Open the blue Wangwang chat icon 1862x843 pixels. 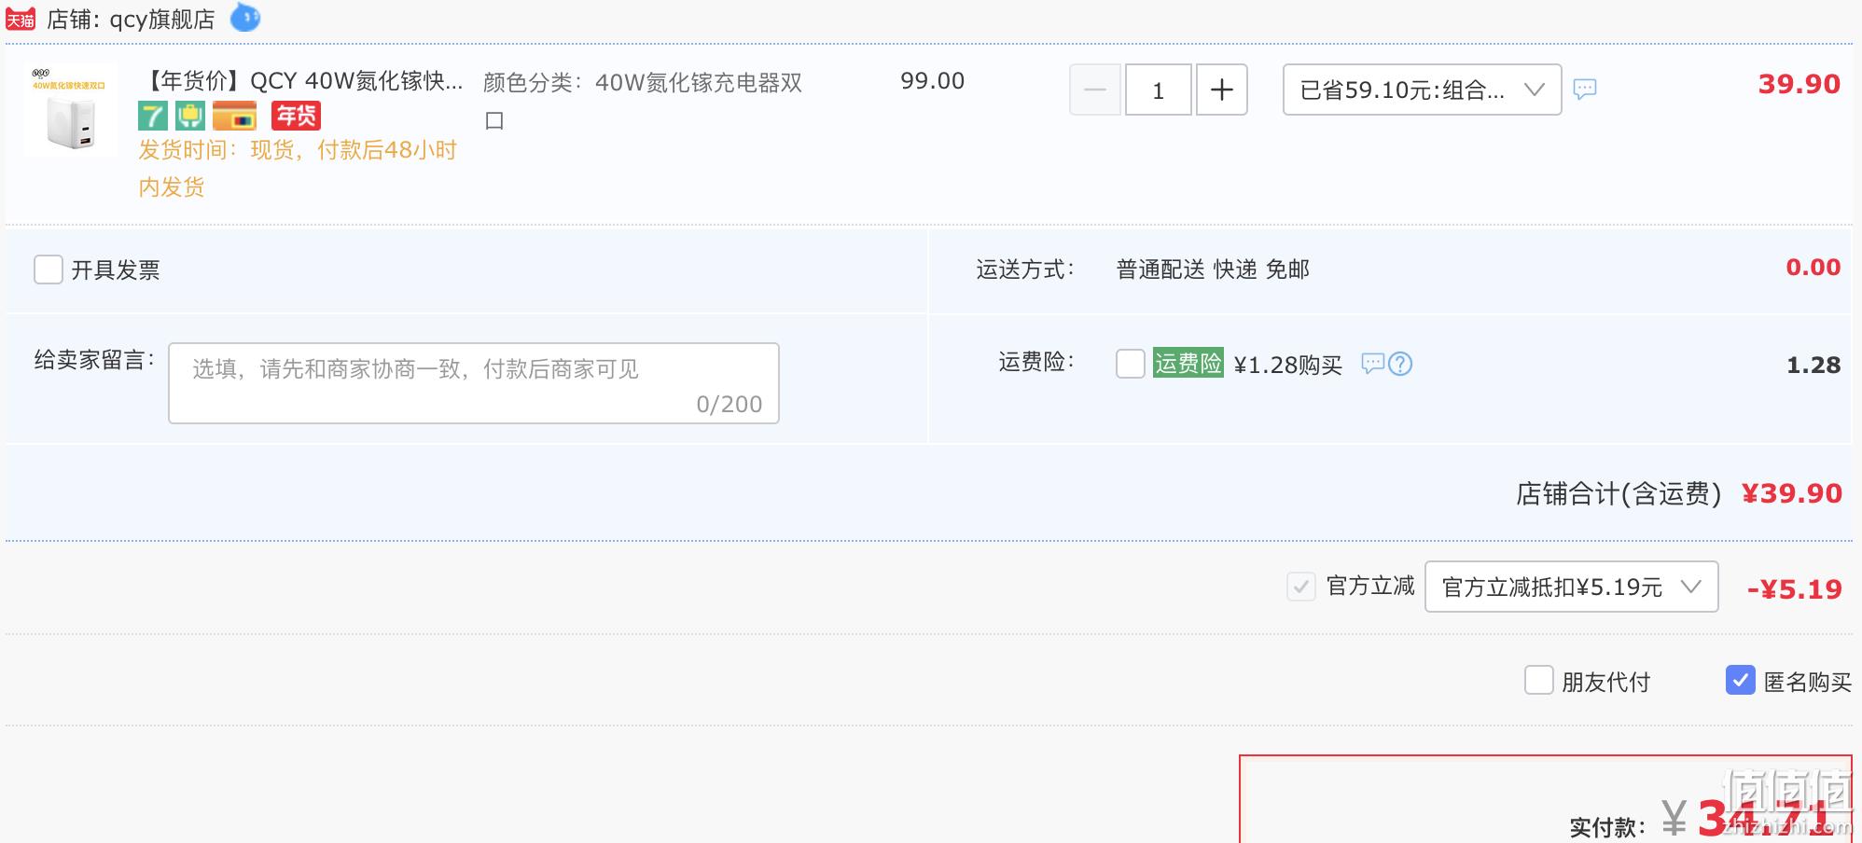point(245,17)
